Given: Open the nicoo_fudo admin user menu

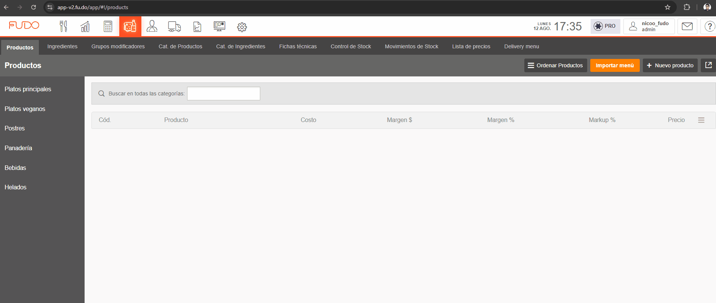Looking at the screenshot, I should pos(649,26).
